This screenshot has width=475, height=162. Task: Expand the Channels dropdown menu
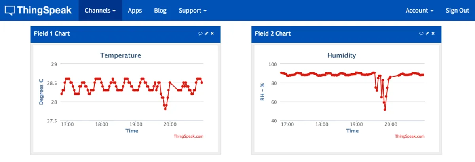100,11
